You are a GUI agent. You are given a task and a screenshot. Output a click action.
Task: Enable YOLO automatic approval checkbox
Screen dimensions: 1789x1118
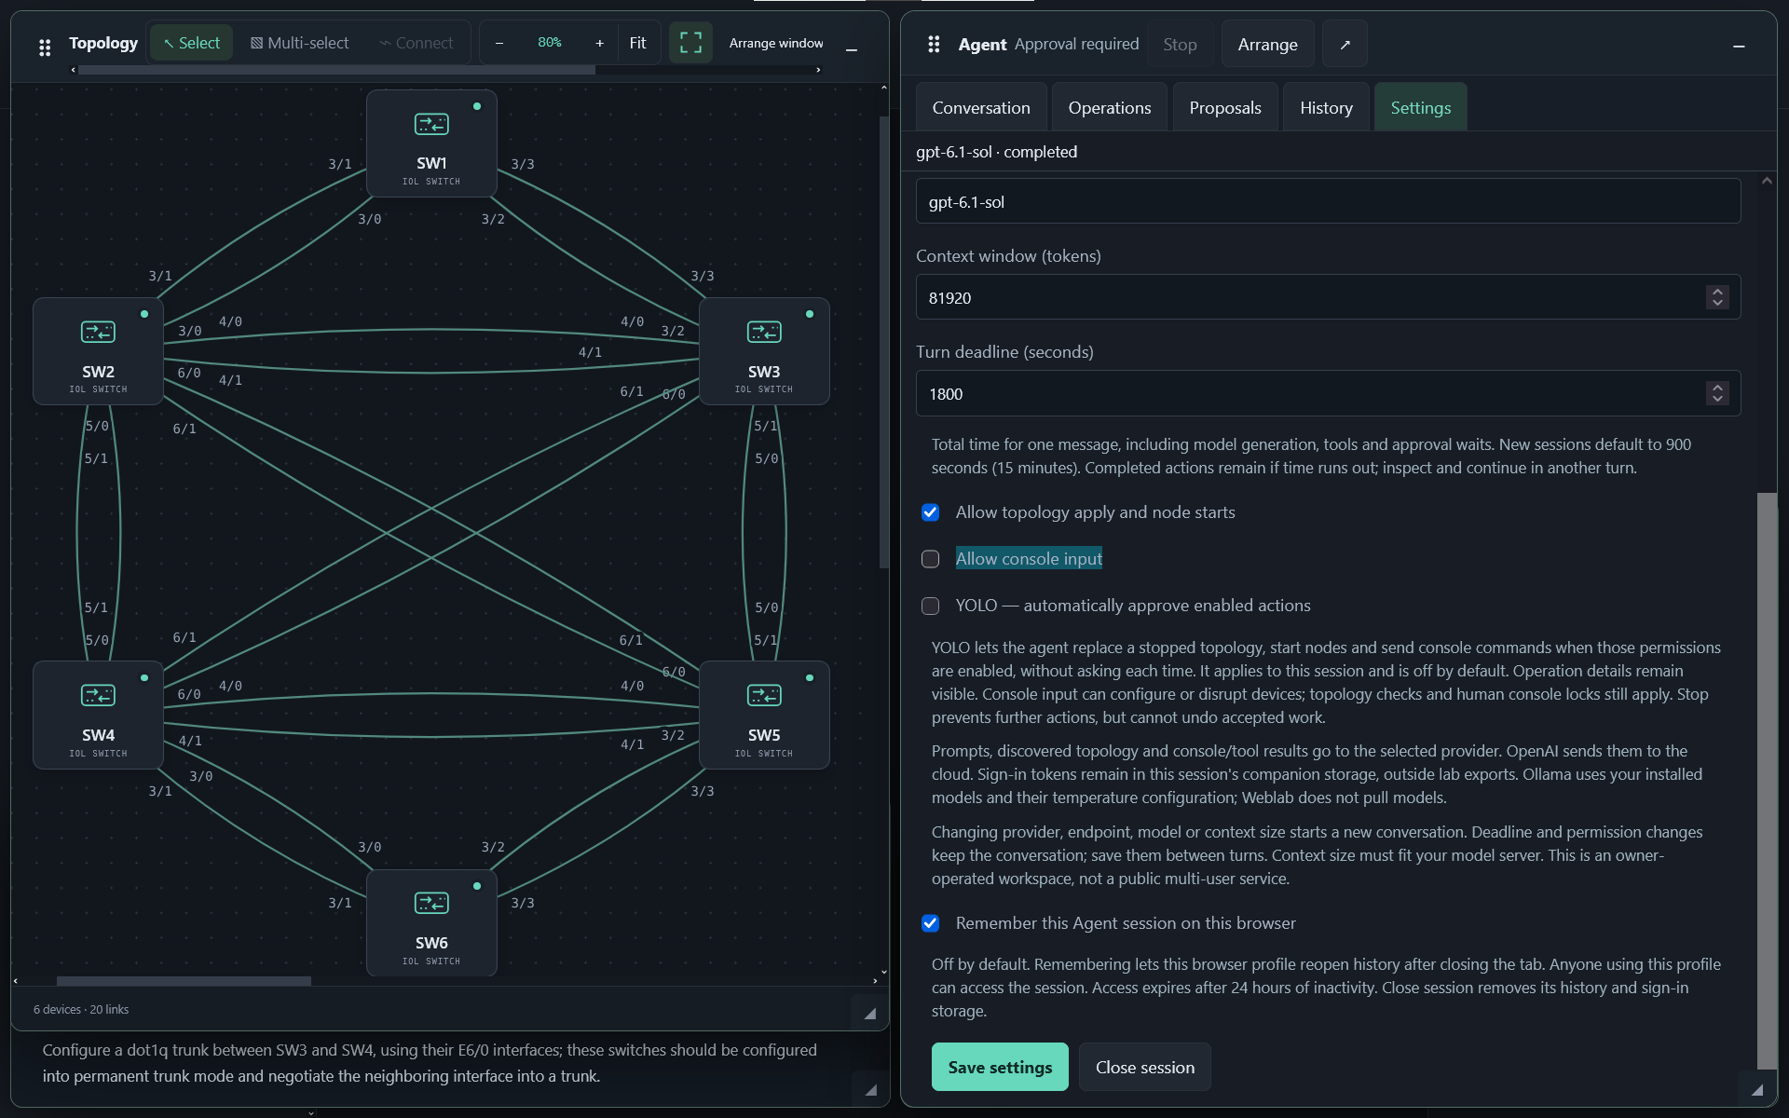(930, 606)
